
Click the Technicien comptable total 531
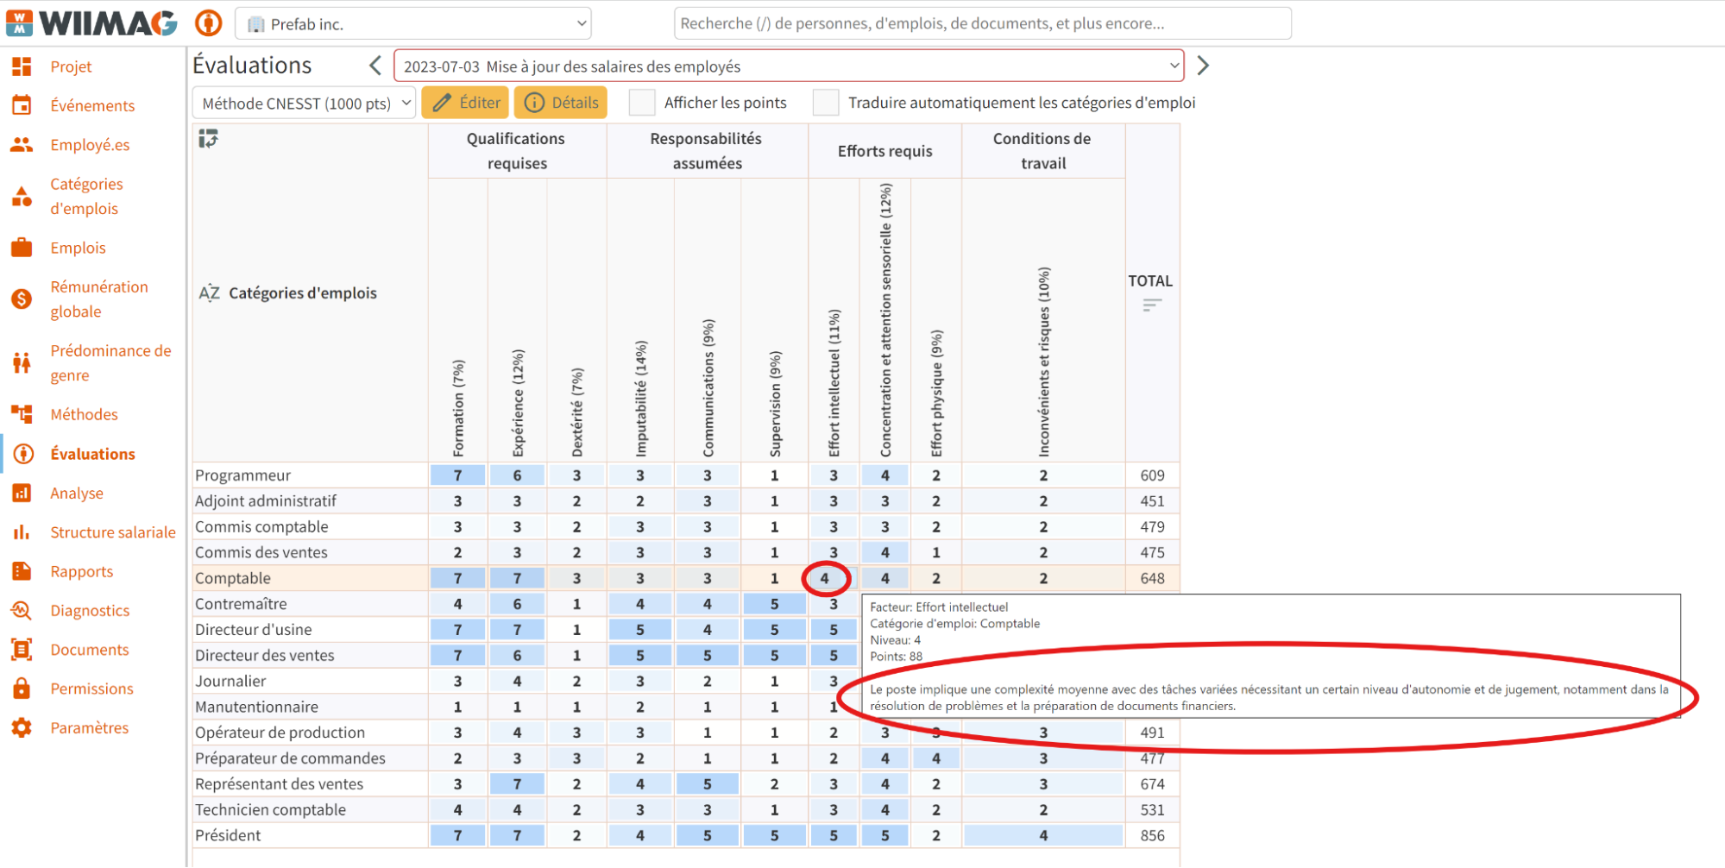[1152, 809]
